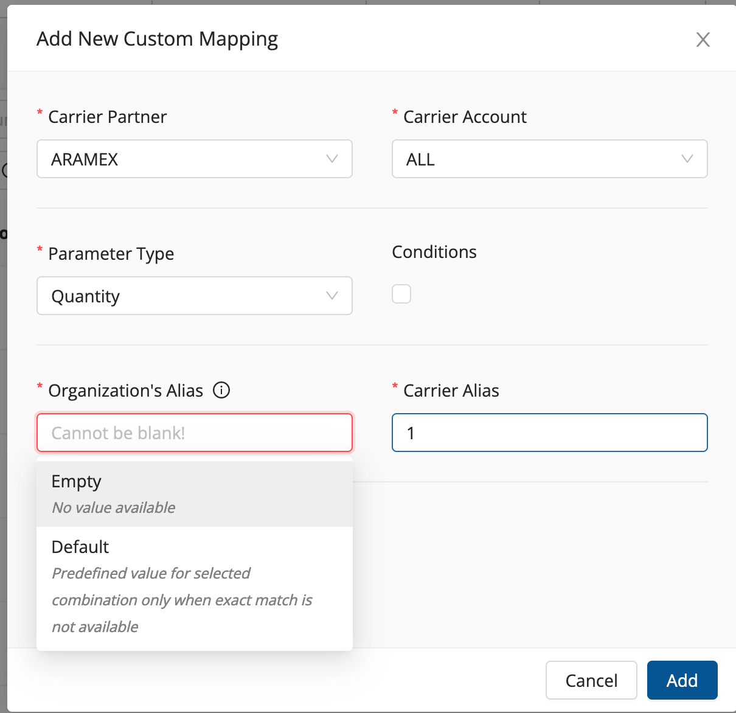Image resolution: width=736 pixels, height=713 pixels.
Task: Click the chevron arrow in Carrier Partner field
Action: pyautogui.click(x=332, y=159)
